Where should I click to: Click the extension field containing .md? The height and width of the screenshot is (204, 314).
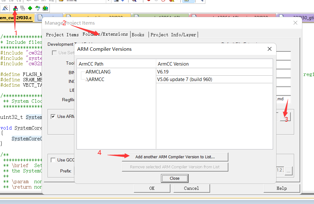283,99
